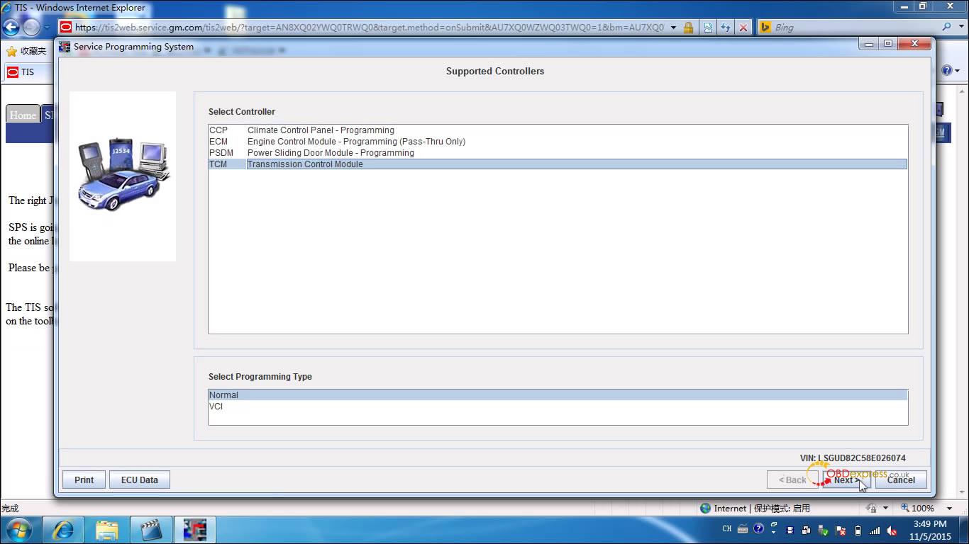Go to the Next step
The width and height of the screenshot is (969, 544).
point(846,480)
